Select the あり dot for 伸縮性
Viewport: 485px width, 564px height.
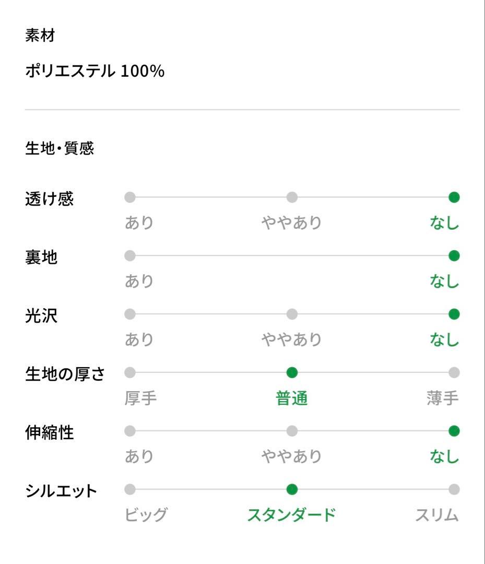click(x=130, y=431)
